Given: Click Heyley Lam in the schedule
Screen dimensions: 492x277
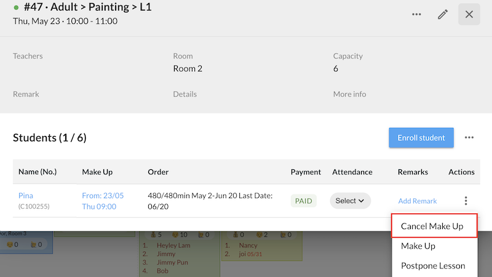Looking at the screenshot, I should point(173,246).
